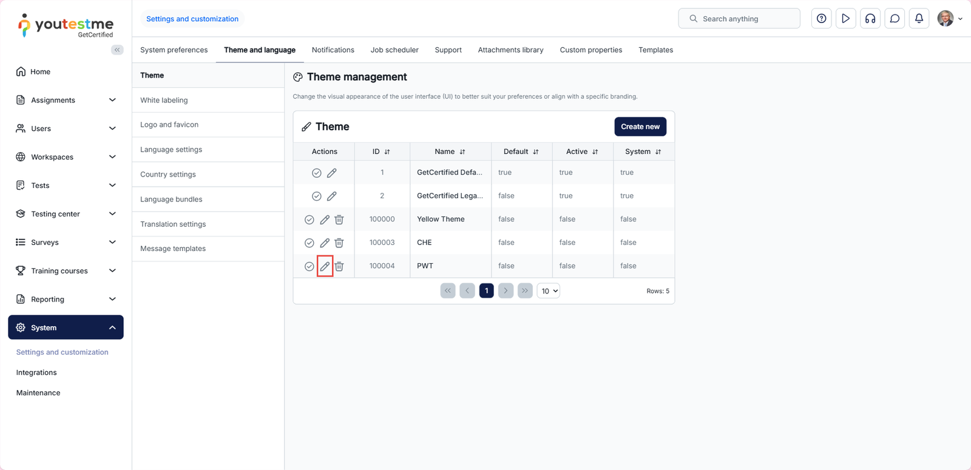The height and width of the screenshot is (470, 971).
Task: Activate Yellow Theme using its checkmark icon
Action: (310, 220)
